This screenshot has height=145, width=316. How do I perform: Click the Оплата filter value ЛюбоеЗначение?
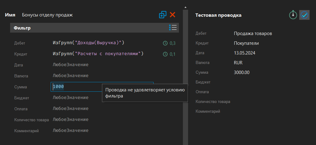71,109
